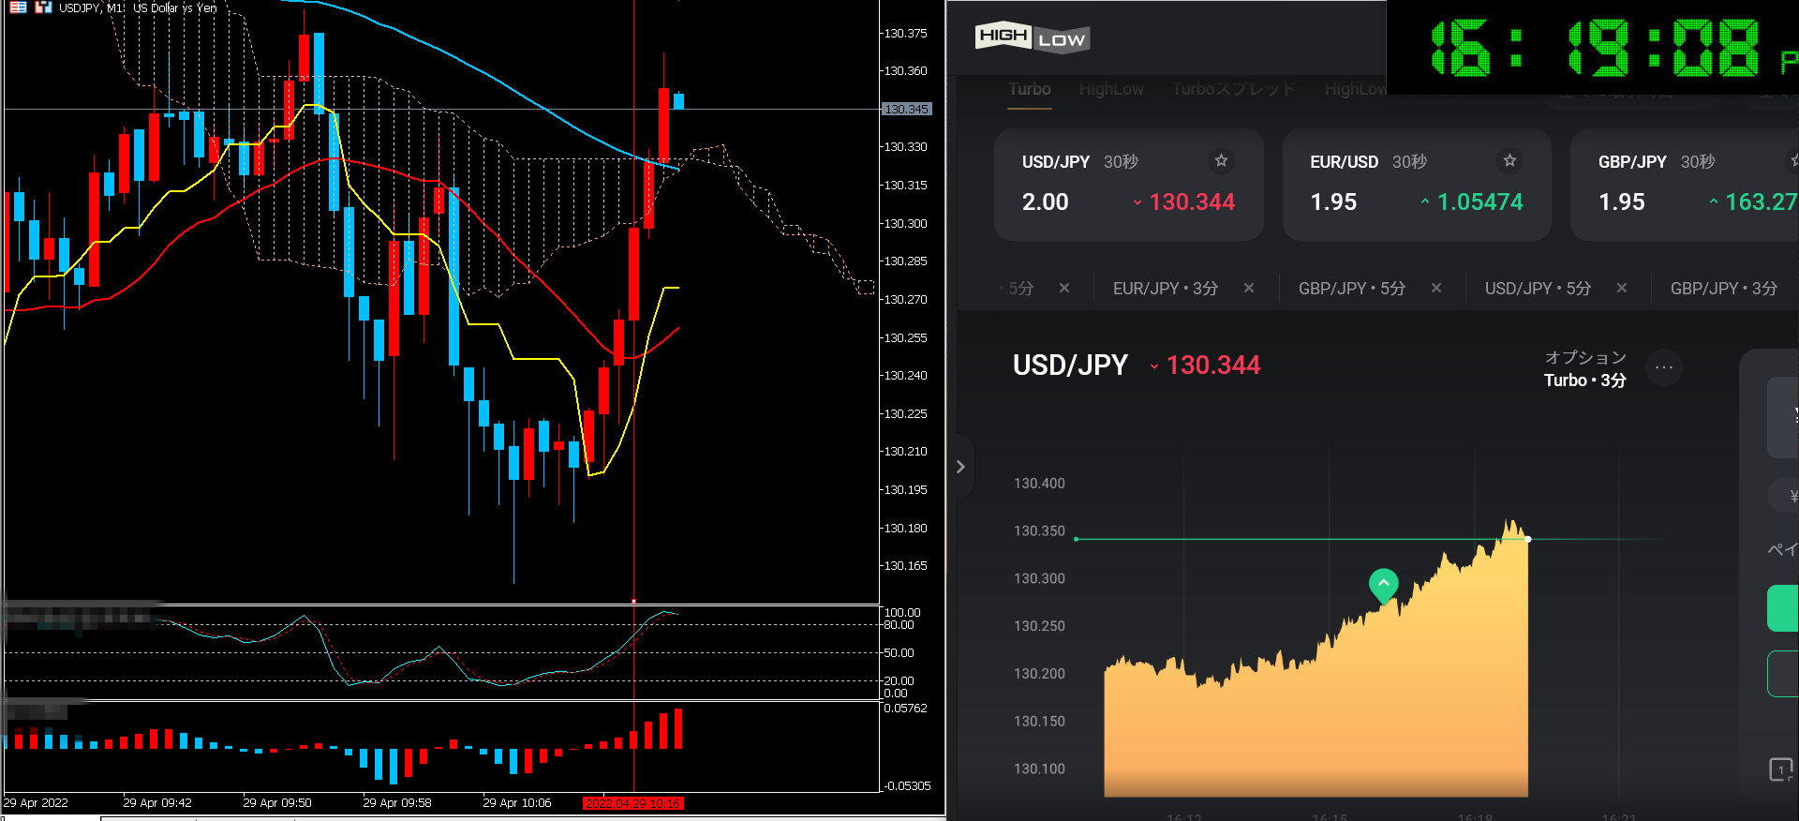Click the USDJPY,M1 chart title text
The image size is (1799, 821).
pyautogui.click(x=138, y=7)
